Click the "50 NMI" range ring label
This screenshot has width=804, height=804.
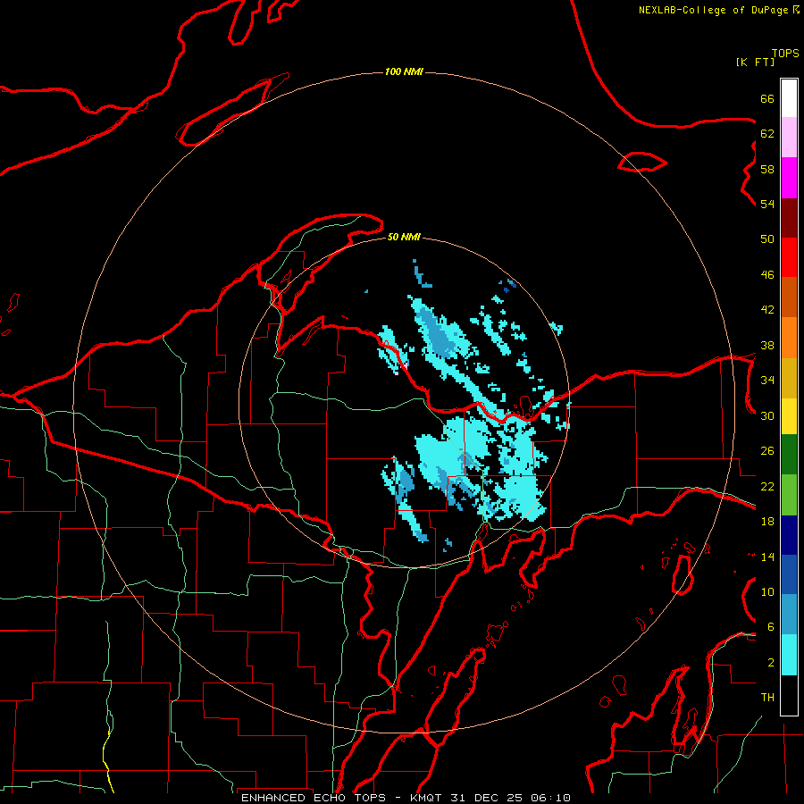(x=404, y=237)
